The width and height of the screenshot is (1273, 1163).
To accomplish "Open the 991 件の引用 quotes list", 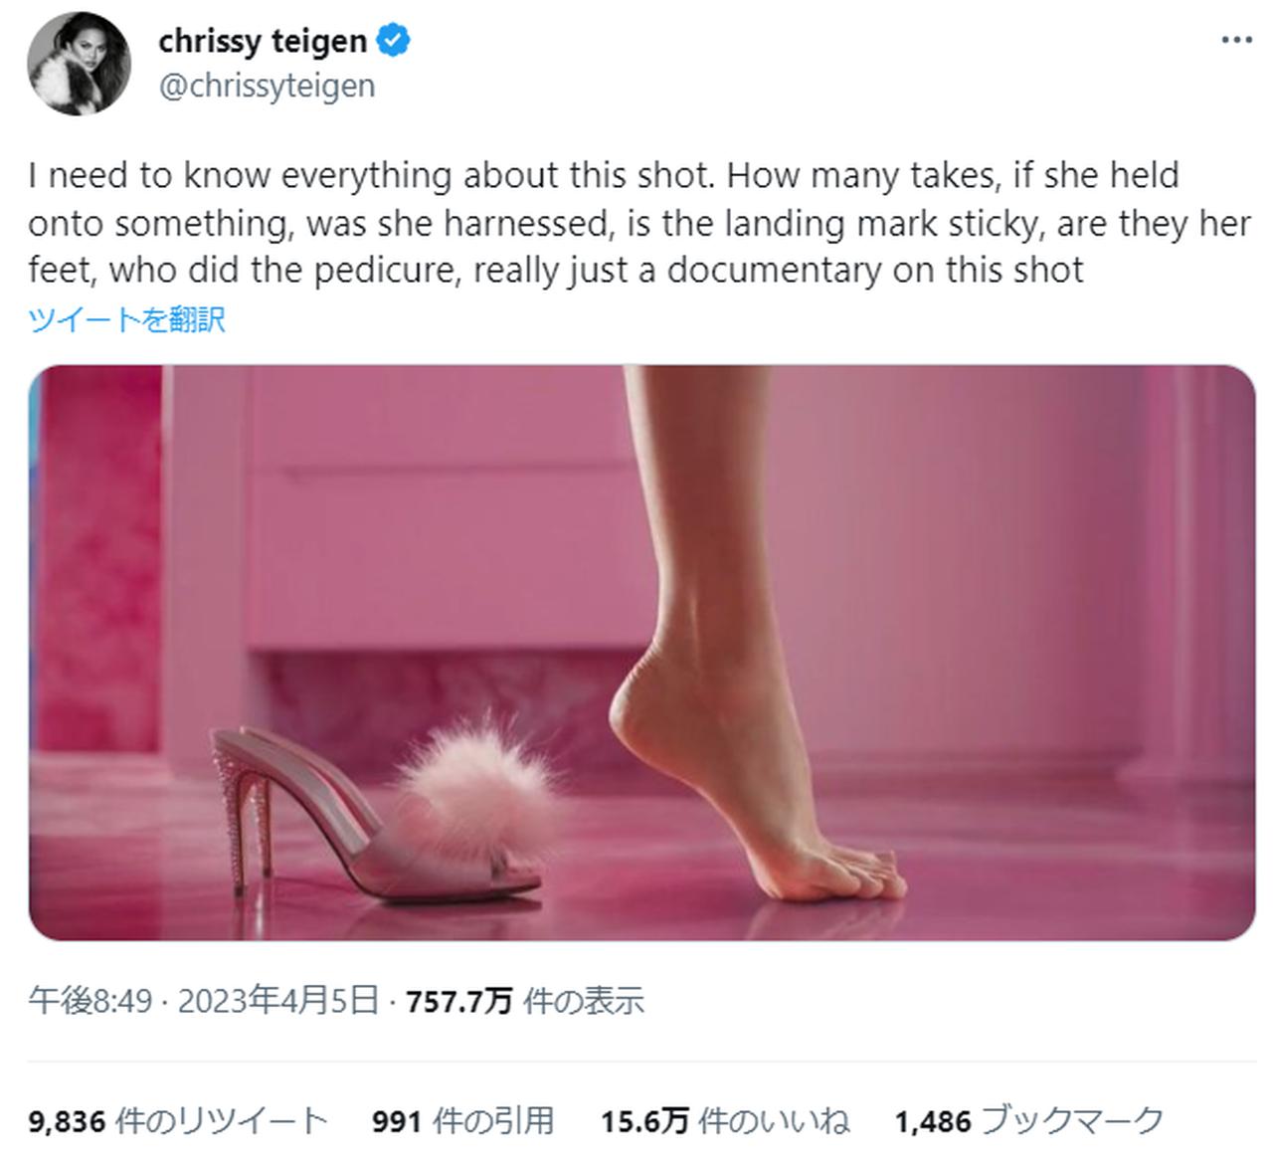I will [462, 1121].
